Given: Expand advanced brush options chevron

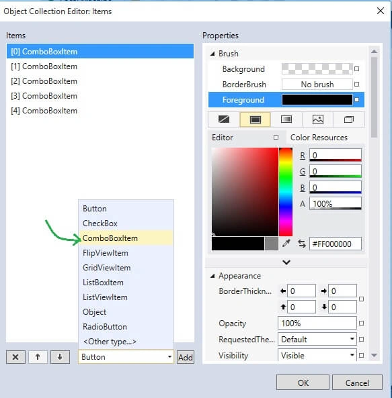Looking at the screenshot, I should (x=286, y=262).
